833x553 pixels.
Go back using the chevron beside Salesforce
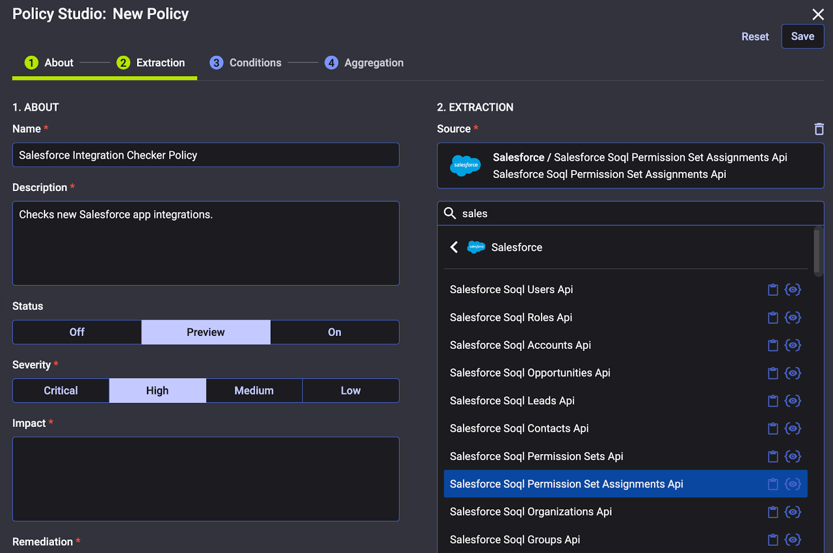coord(454,247)
